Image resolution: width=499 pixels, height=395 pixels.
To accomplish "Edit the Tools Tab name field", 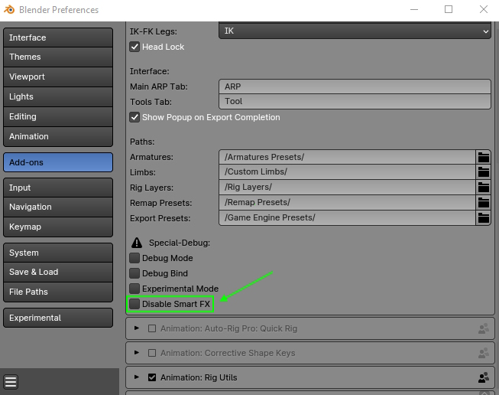I will 355,101.
